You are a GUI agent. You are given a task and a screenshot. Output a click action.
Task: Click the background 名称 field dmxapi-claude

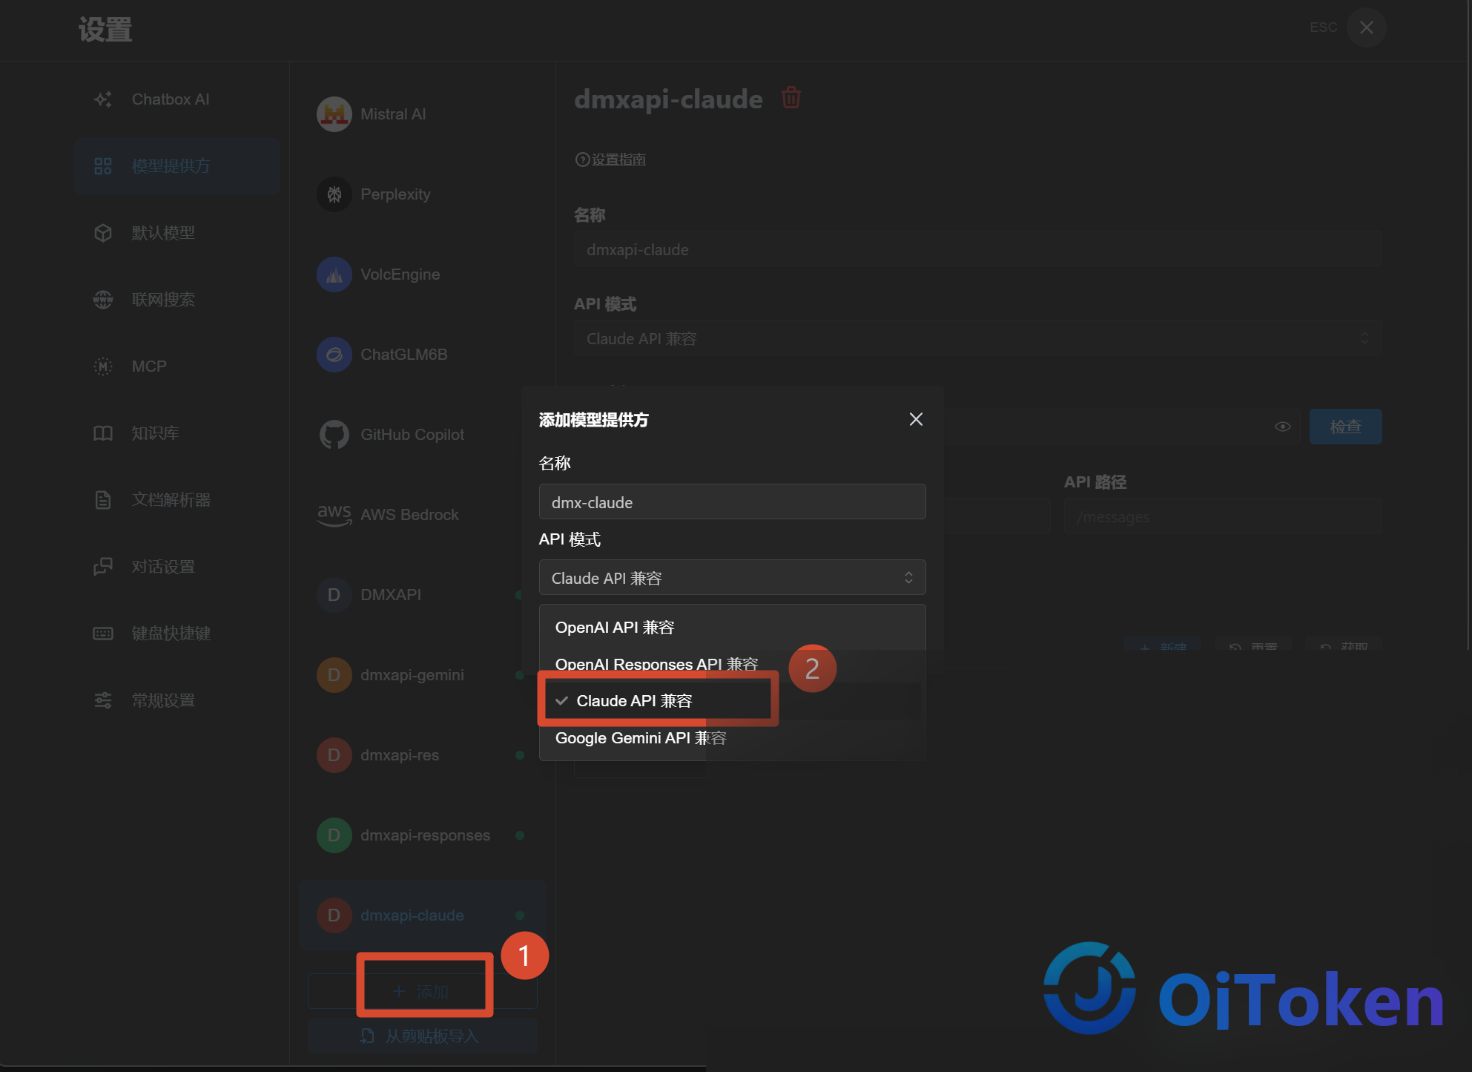coord(977,249)
